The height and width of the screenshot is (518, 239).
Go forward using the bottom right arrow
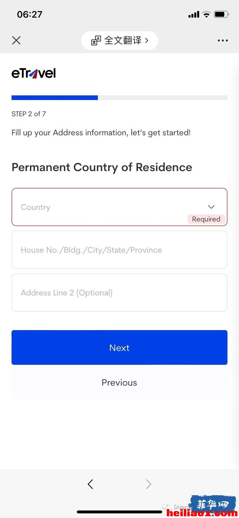pyautogui.click(x=148, y=484)
